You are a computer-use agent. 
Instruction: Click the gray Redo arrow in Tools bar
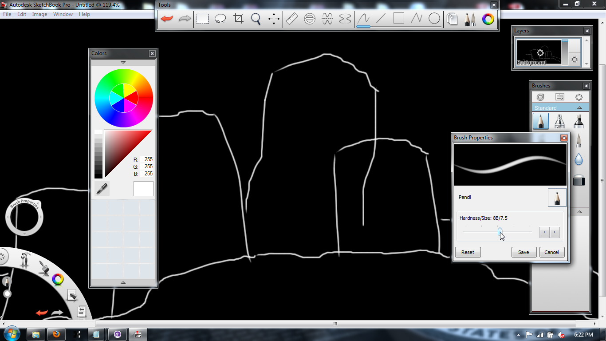point(184,19)
